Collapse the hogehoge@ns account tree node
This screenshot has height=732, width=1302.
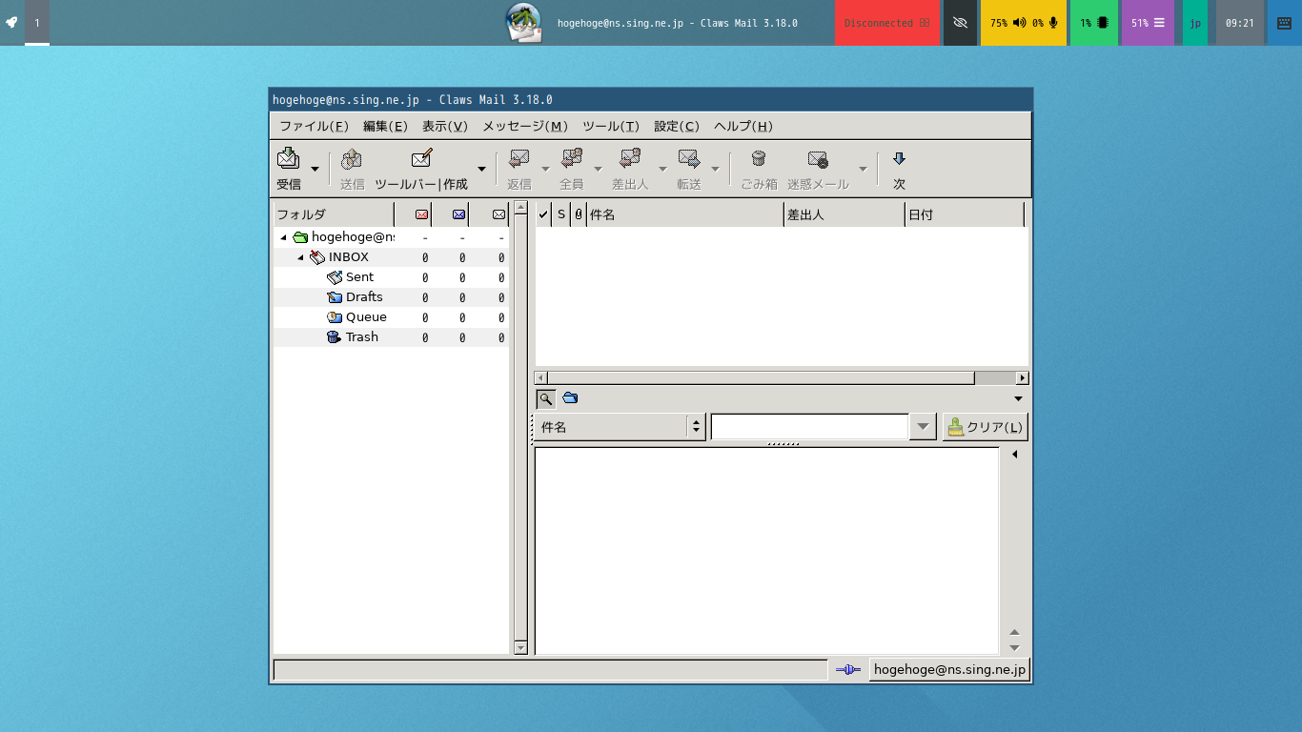[x=283, y=237]
